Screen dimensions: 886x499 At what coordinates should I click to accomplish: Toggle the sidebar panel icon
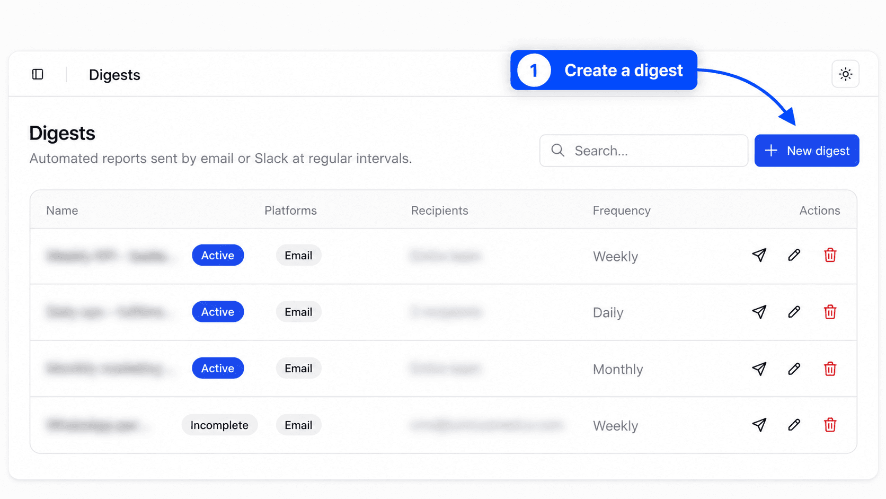coord(38,74)
